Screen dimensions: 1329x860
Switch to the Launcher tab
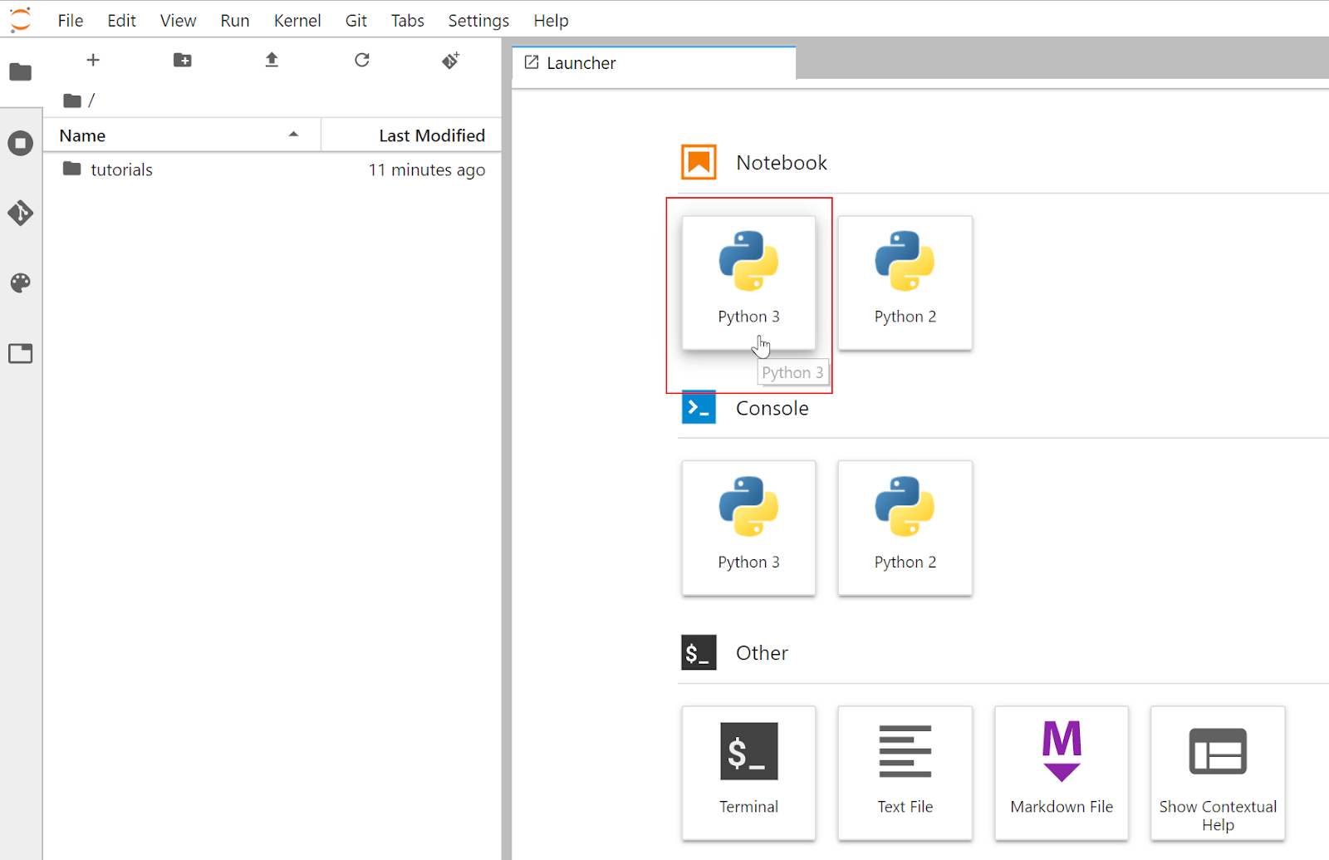(x=581, y=62)
